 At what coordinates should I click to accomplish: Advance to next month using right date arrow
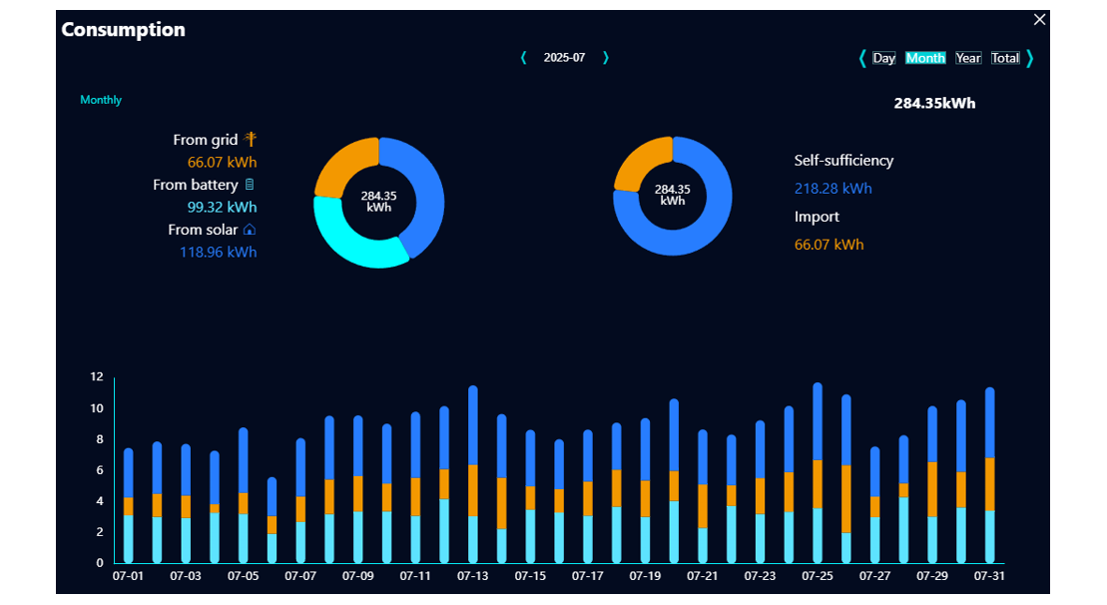[x=605, y=58]
